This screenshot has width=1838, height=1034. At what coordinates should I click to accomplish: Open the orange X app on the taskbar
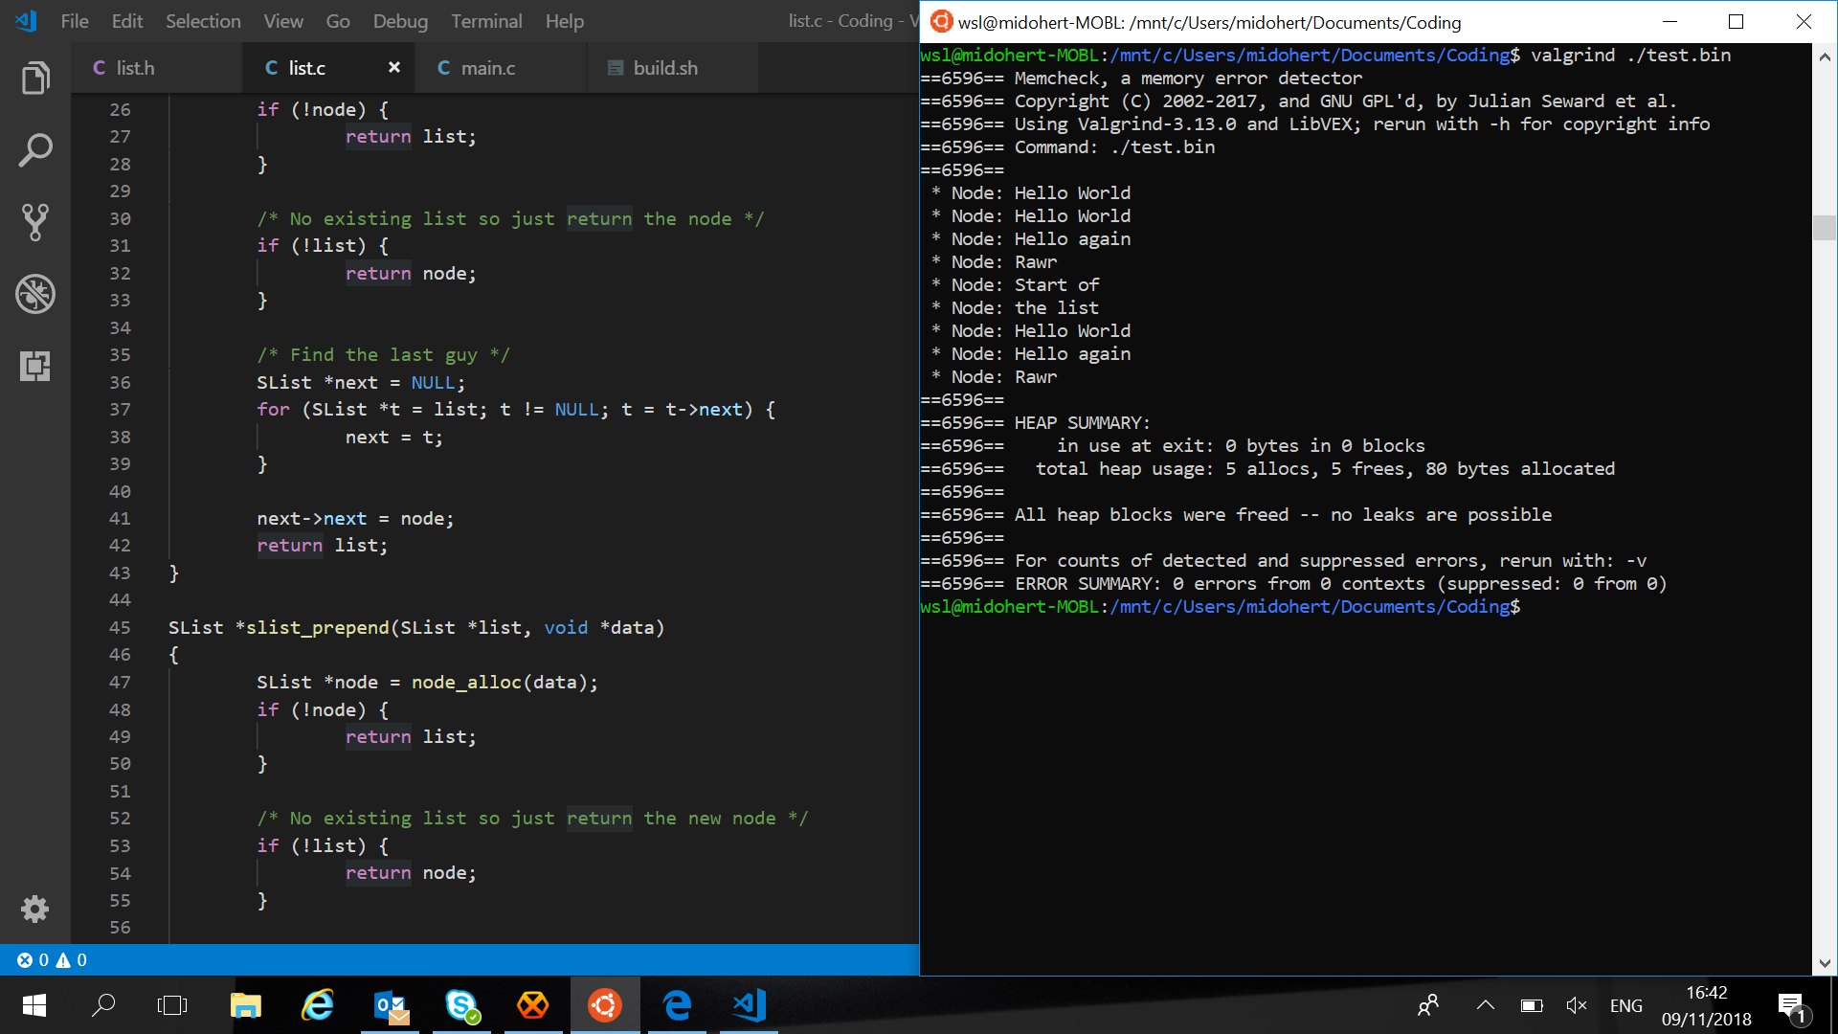click(x=533, y=1005)
